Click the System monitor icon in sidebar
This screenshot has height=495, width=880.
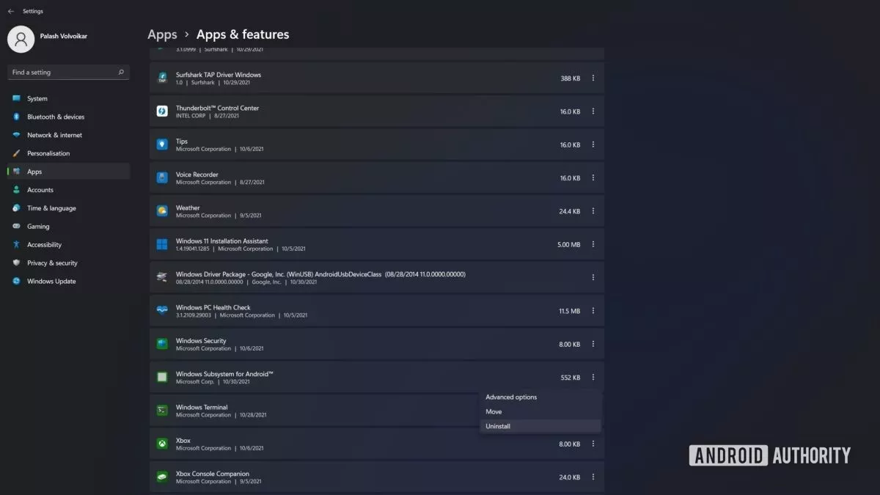[16, 98]
